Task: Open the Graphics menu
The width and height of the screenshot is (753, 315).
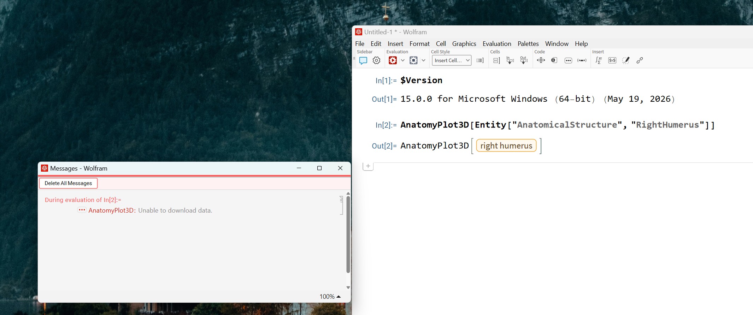Action: tap(464, 44)
